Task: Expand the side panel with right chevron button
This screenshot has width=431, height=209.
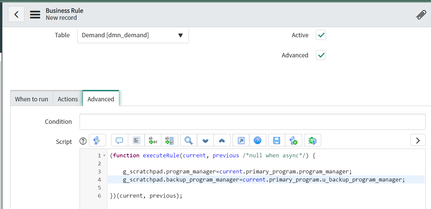Action: pos(418,140)
